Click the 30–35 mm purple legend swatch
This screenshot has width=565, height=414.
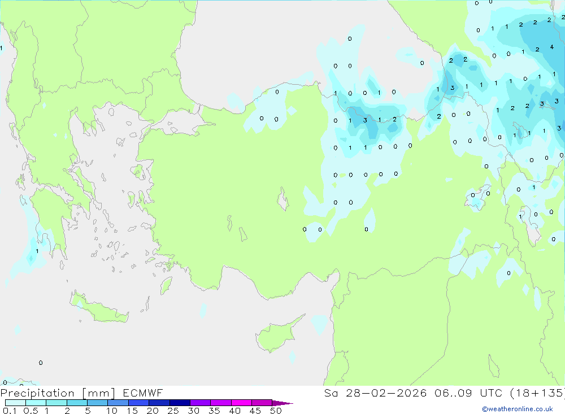pos(201,403)
